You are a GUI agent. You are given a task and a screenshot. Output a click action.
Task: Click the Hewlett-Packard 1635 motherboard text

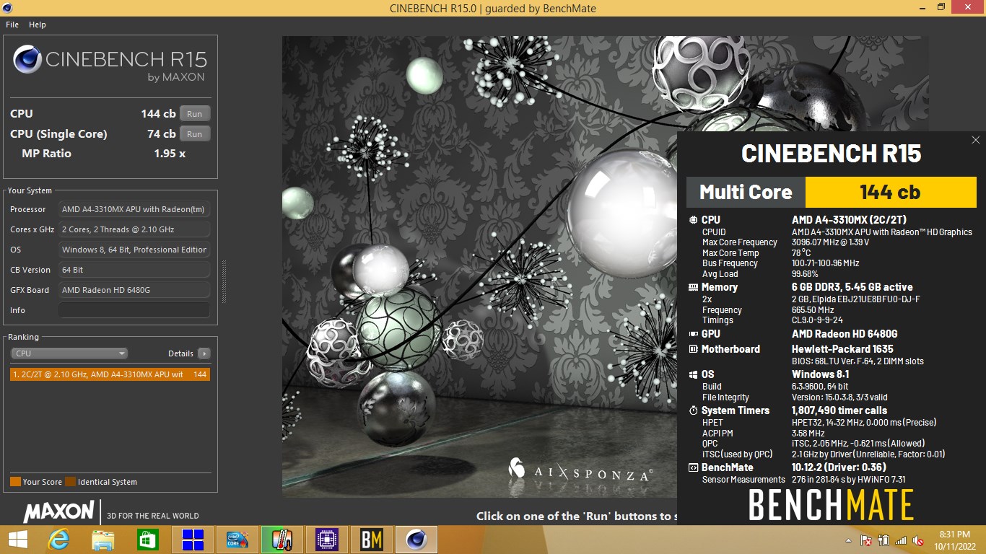point(842,349)
